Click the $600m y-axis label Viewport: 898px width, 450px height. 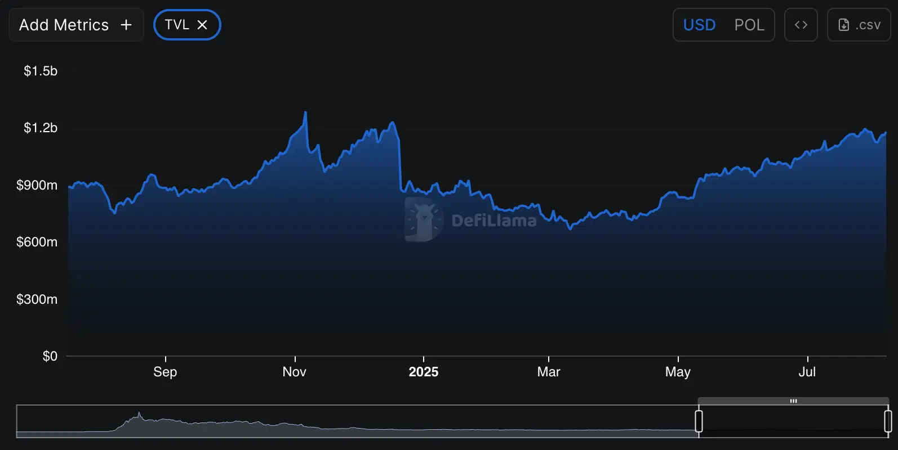coord(37,242)
